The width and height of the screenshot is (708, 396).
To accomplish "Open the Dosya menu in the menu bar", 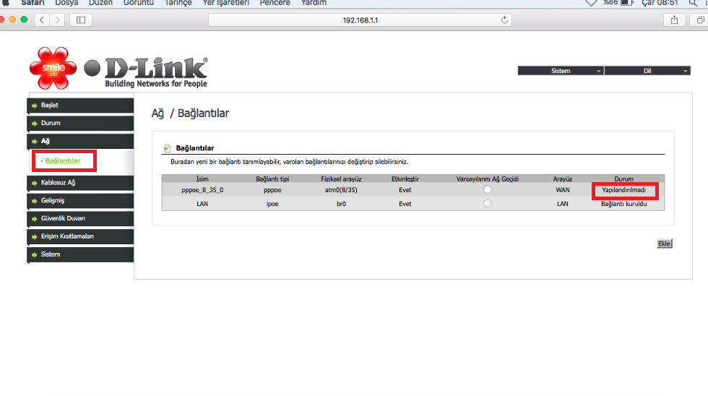I will click(x=66, y=3).
